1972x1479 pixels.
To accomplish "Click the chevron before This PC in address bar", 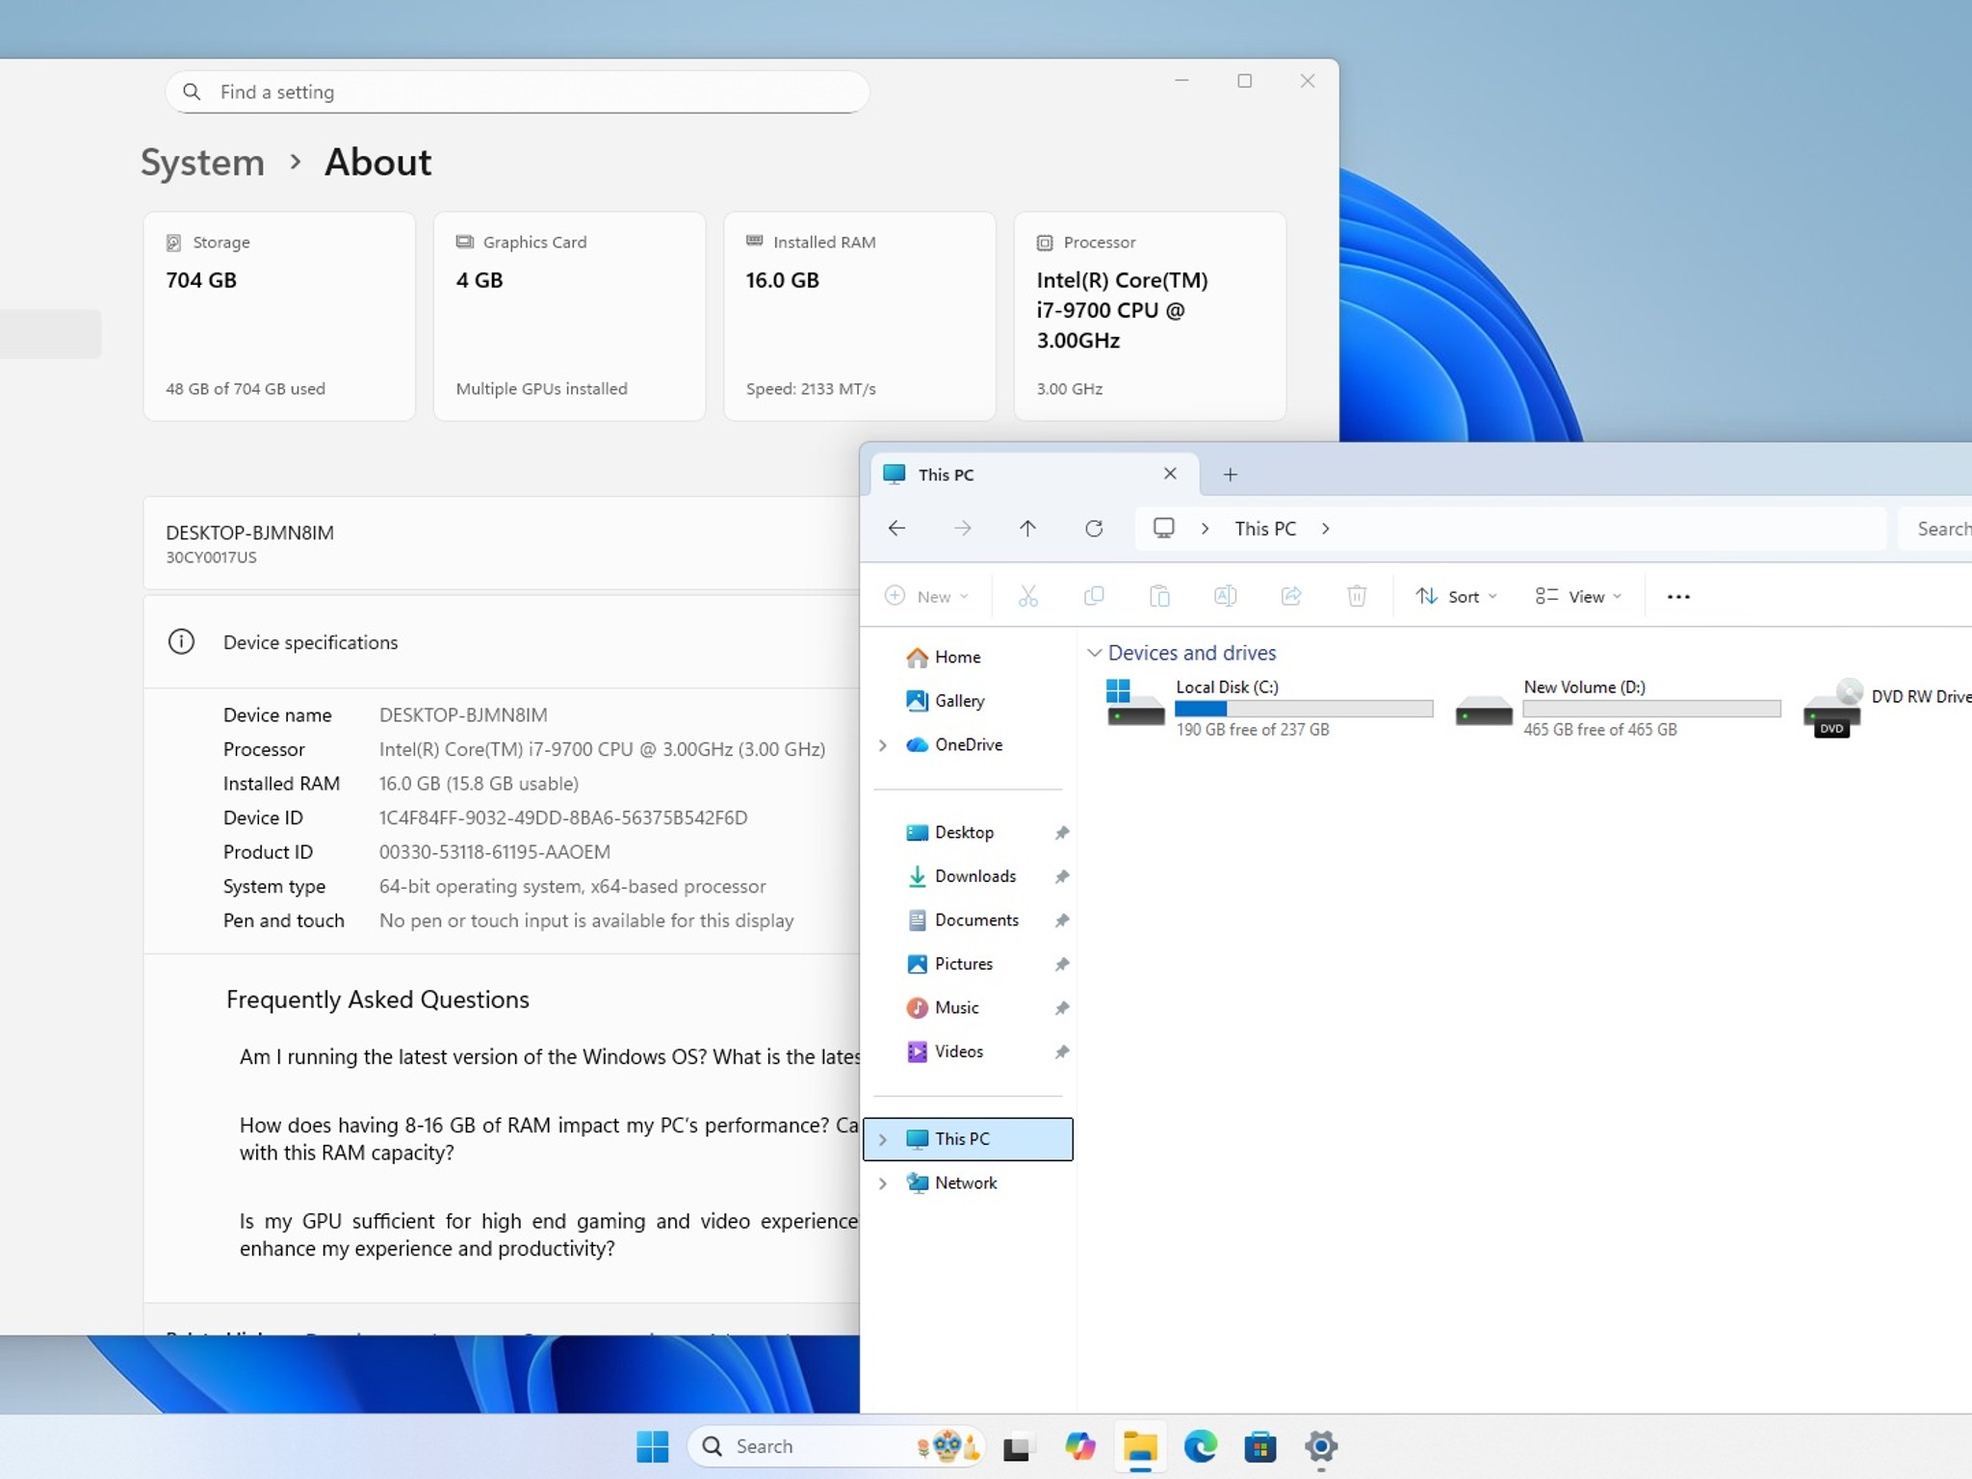I will pos(1205,528).
